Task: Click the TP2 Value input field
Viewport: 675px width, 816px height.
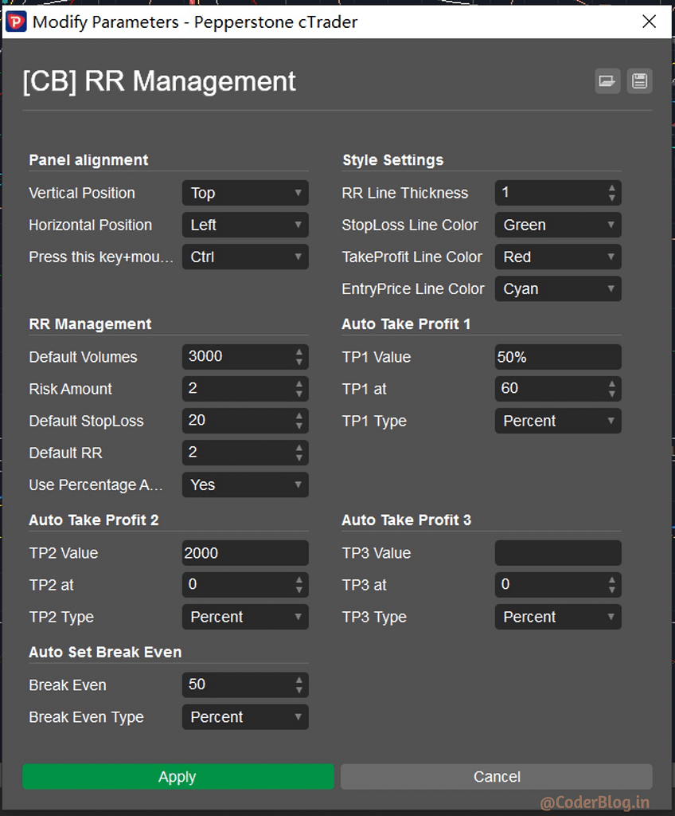Action: point(245,553)
